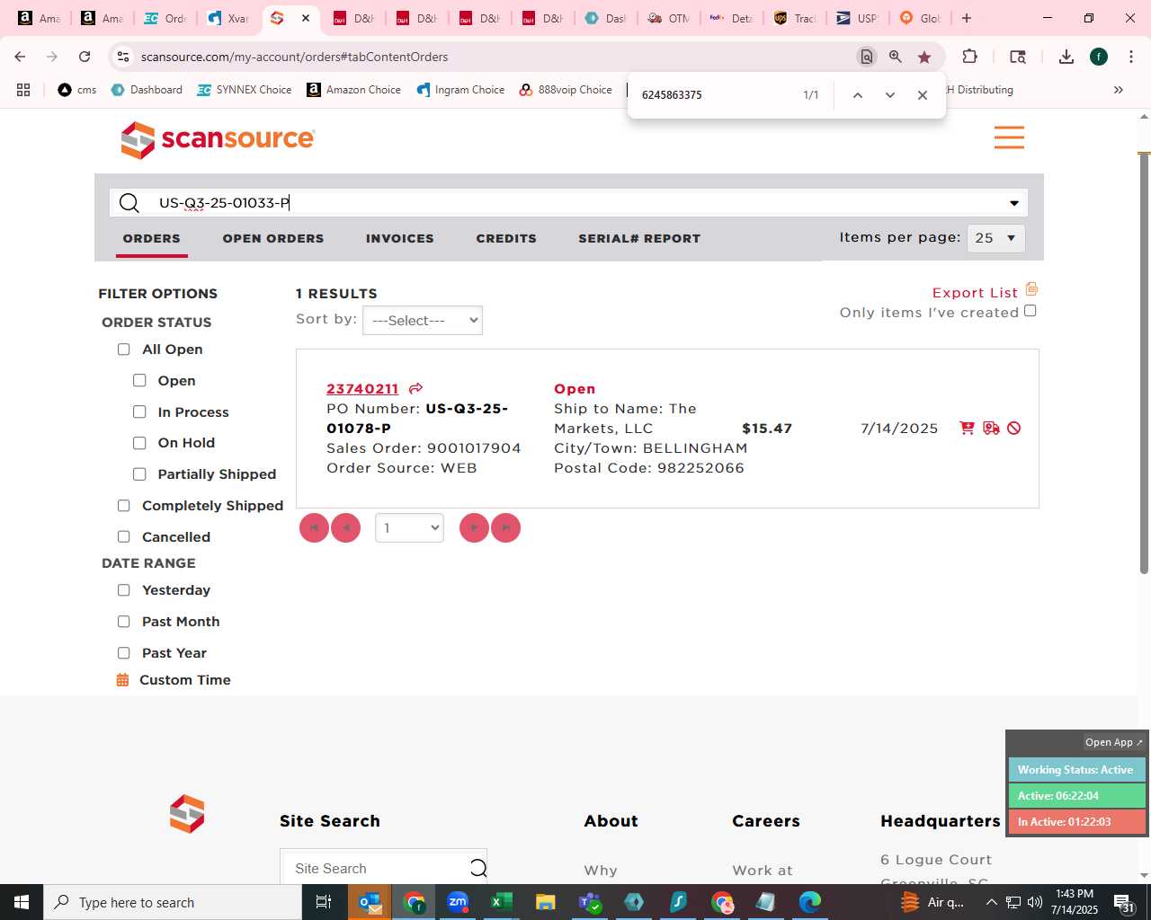Viewport: 1151px width, 920px height.
Task: Click the browser reload button
Action: coord(85,57)
